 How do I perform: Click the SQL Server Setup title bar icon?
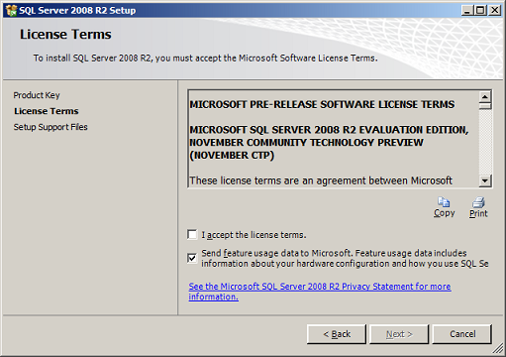click(11, 11)
